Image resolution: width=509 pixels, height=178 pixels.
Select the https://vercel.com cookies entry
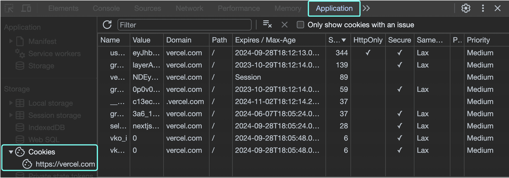click(x=65, y=164)
